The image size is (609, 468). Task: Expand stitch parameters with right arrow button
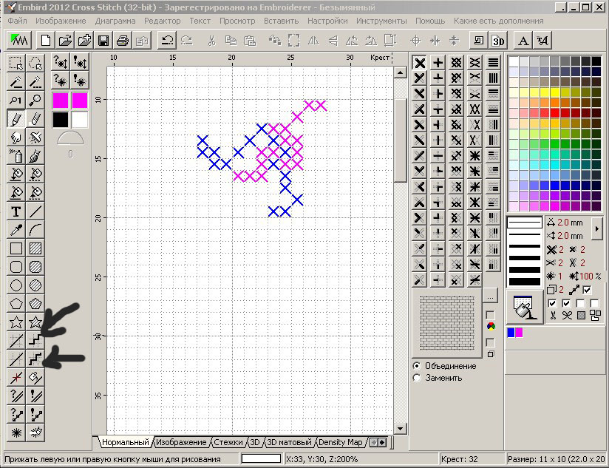(597, 228)
